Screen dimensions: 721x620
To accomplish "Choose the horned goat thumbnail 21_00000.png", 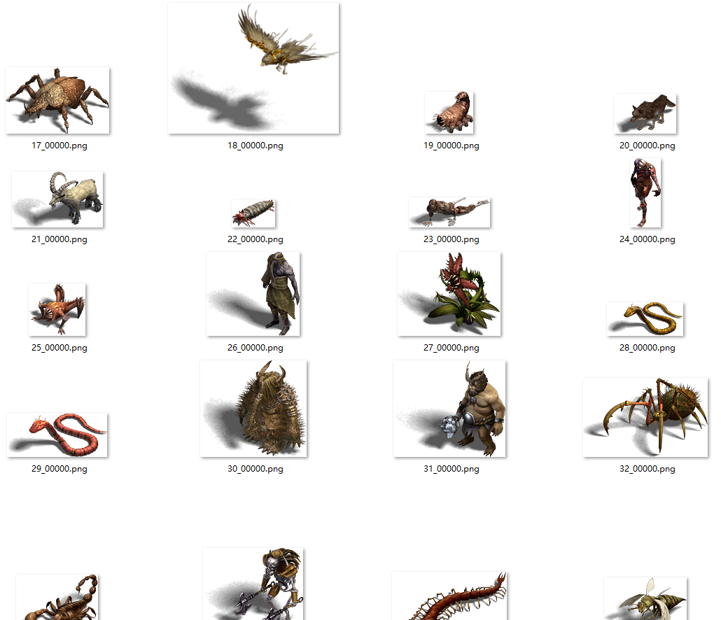I will [x=57, y=199].
